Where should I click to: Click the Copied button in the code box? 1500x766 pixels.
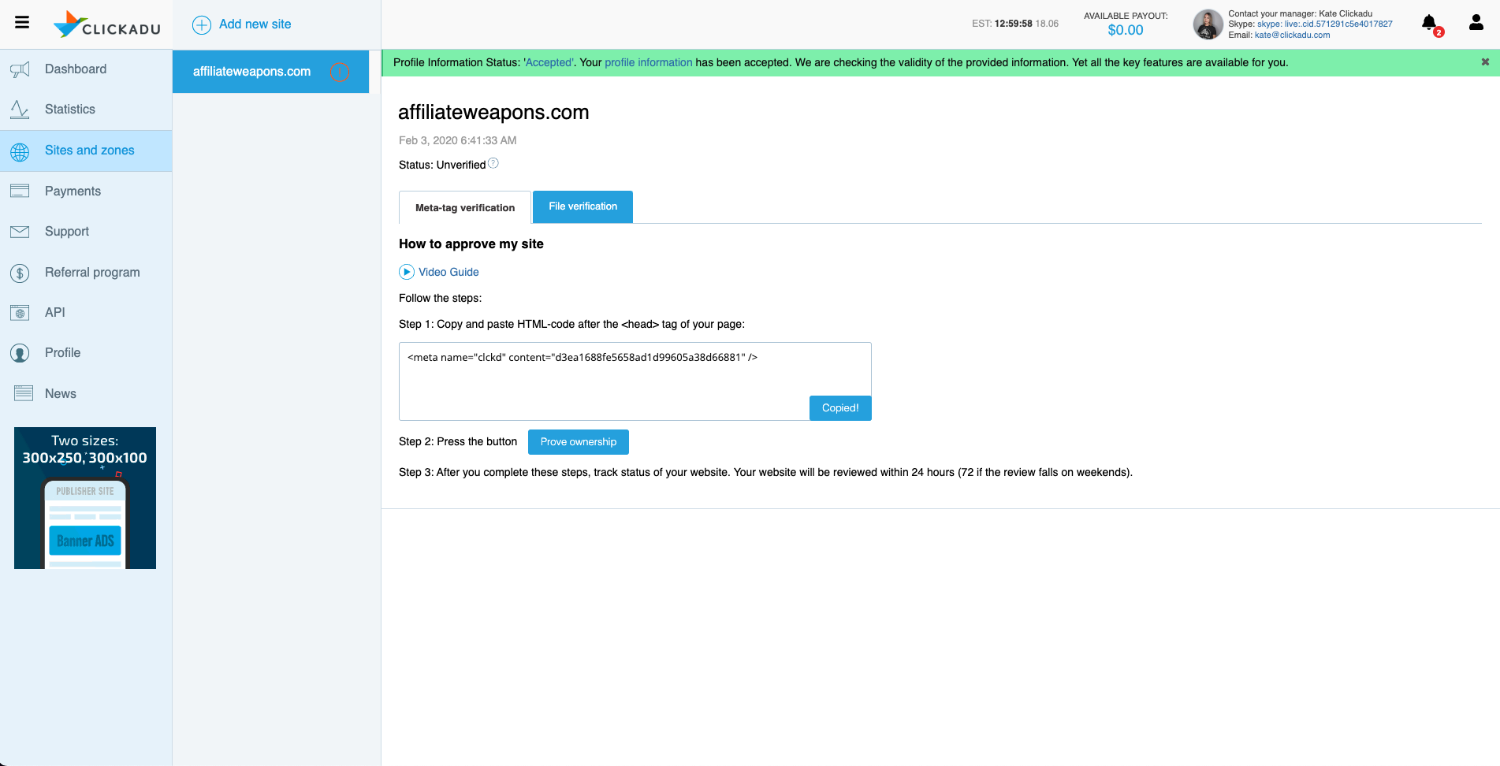click(x=839, y=407)
